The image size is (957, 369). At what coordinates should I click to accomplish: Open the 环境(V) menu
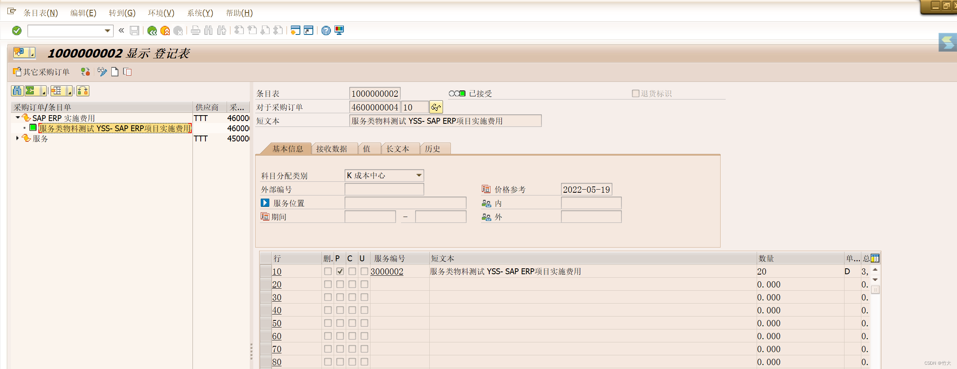(x=161, y=13)
